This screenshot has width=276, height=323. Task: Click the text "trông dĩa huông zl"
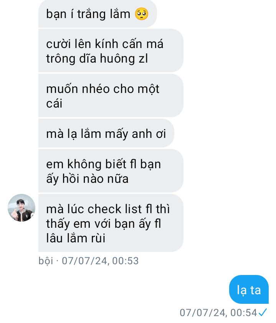point(97,58)
